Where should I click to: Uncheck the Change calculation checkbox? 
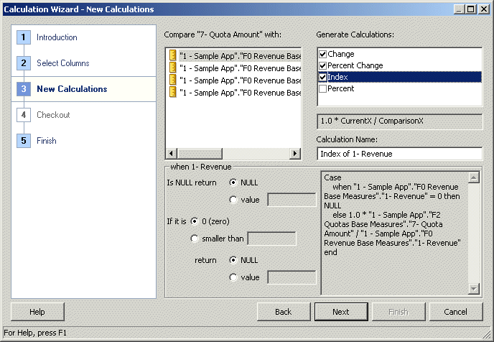(x=322, y=54)
